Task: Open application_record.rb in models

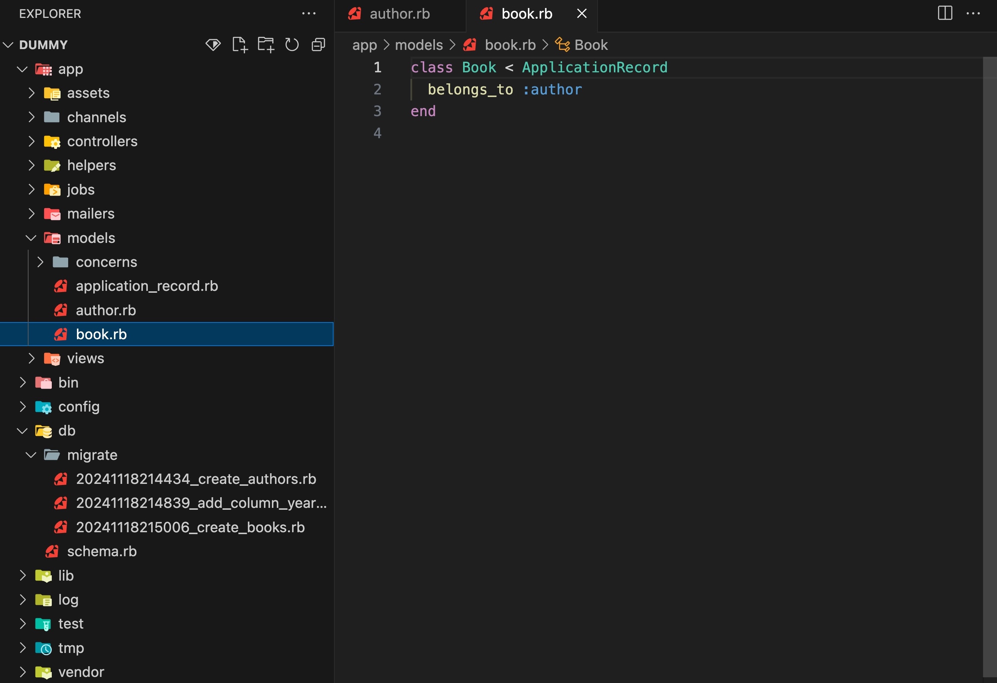Action: (x=147, y=286)
